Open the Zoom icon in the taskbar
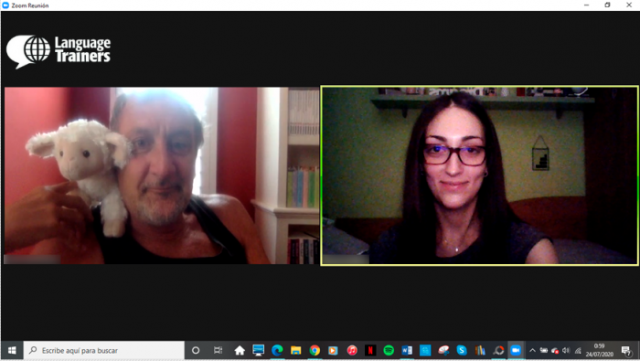The height and width of the screenshot is (361, 640). 516,350
